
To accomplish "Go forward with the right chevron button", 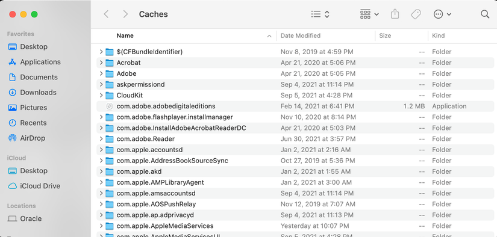I will (125, 14).
